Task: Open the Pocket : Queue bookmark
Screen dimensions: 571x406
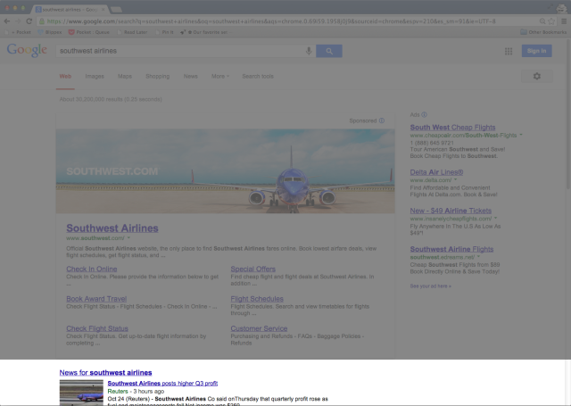Action: [x=89, y=32]
